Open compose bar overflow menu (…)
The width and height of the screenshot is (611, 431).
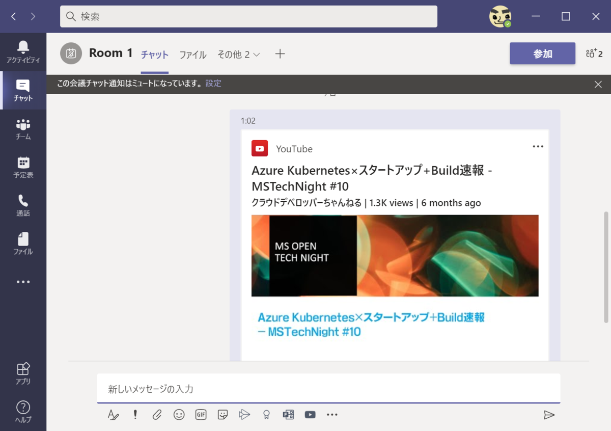point(332,414)
